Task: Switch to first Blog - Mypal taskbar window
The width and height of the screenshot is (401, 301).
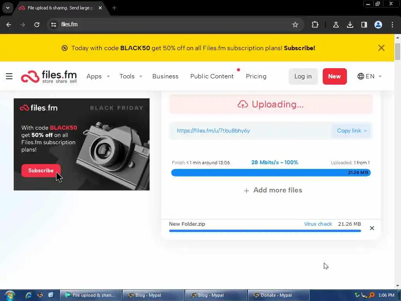Action: 153,295
